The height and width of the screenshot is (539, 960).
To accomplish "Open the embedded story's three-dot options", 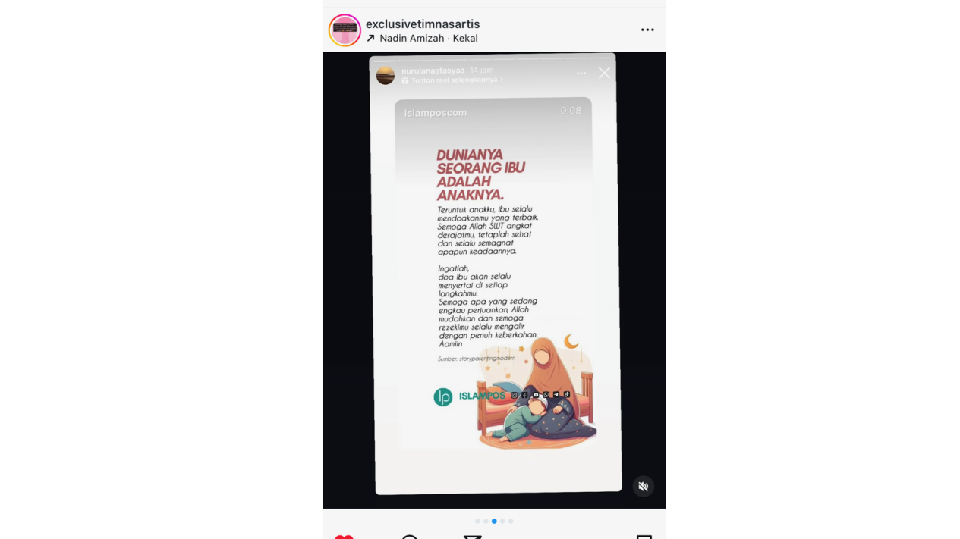I will (x=581, y=74).
